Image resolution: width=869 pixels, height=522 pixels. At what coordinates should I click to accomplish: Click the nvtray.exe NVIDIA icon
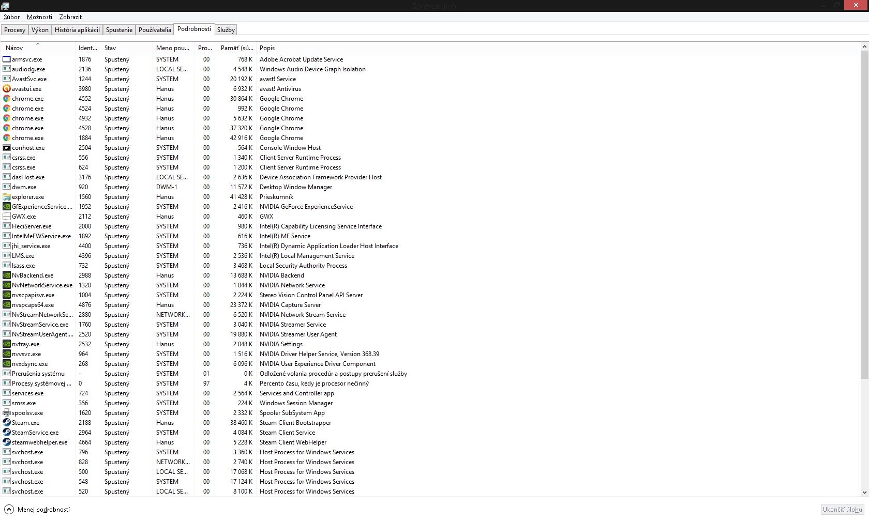click(x=7, y=344)
